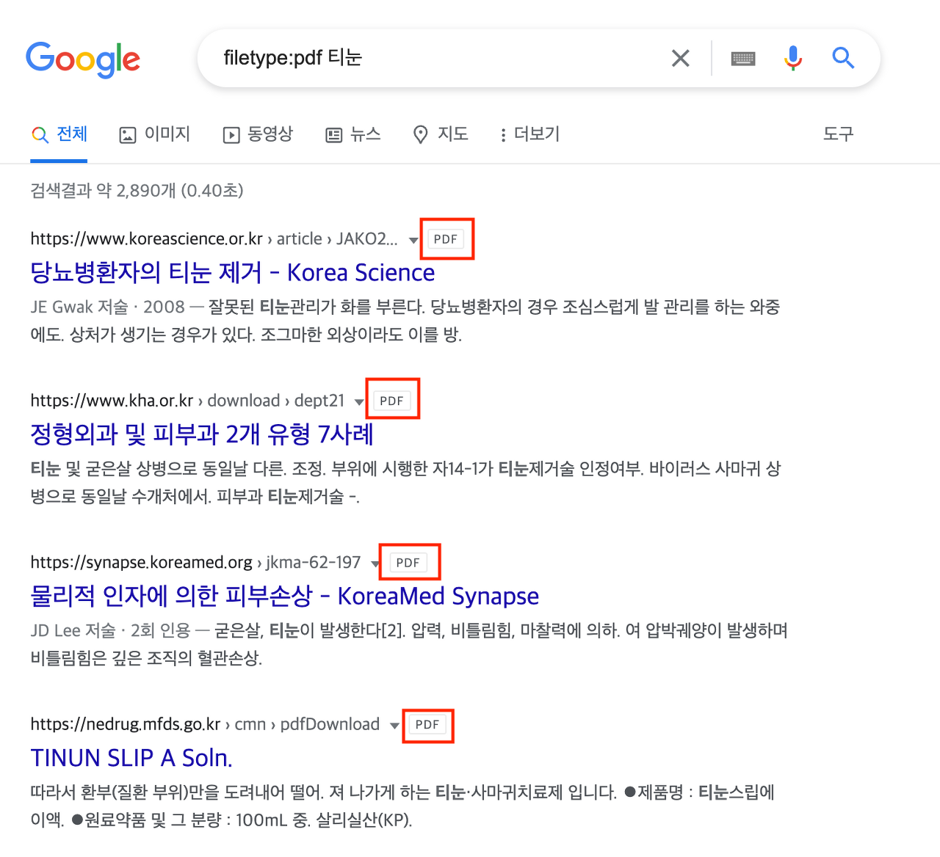This screenshot has width=940, height=857.
Task: Expand the dropdown arrow beside nedrug.mfds.go.kr URL
Action: coord(394,726)
